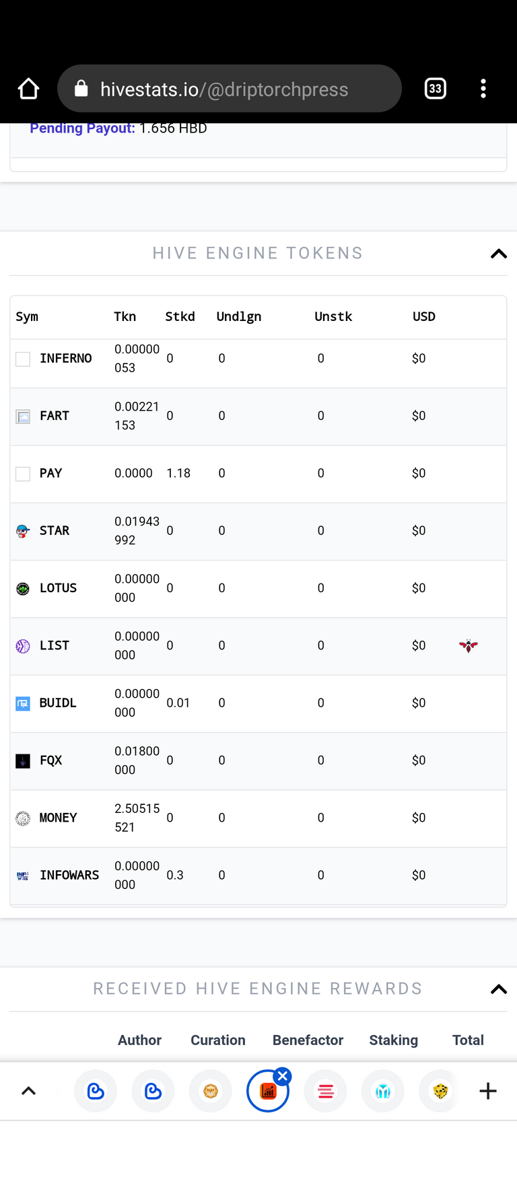Click the MONEY token icon
The height and width of the screenshot is (1177, 517).
tap(23, 818)
